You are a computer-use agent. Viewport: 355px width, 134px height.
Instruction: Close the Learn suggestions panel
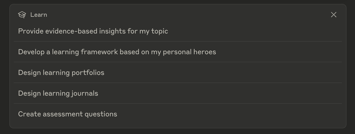(334, 15)
